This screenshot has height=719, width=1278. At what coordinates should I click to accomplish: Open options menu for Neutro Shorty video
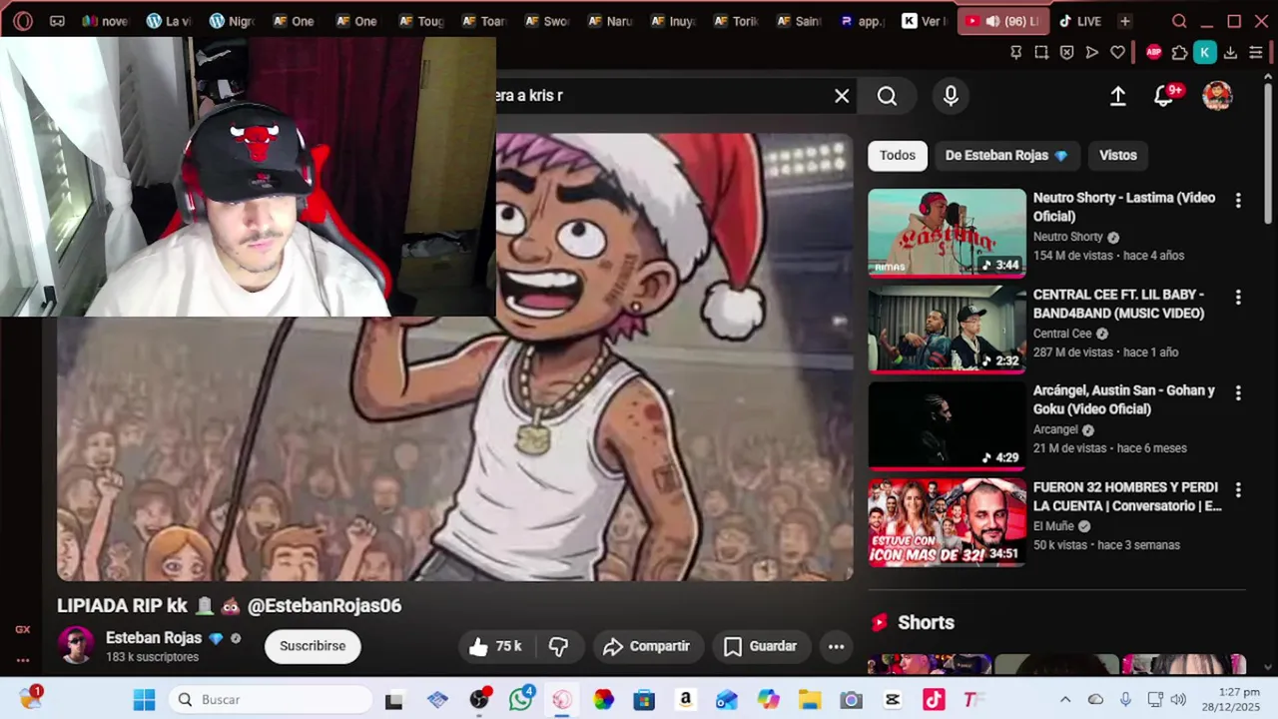click(1238, 201)
